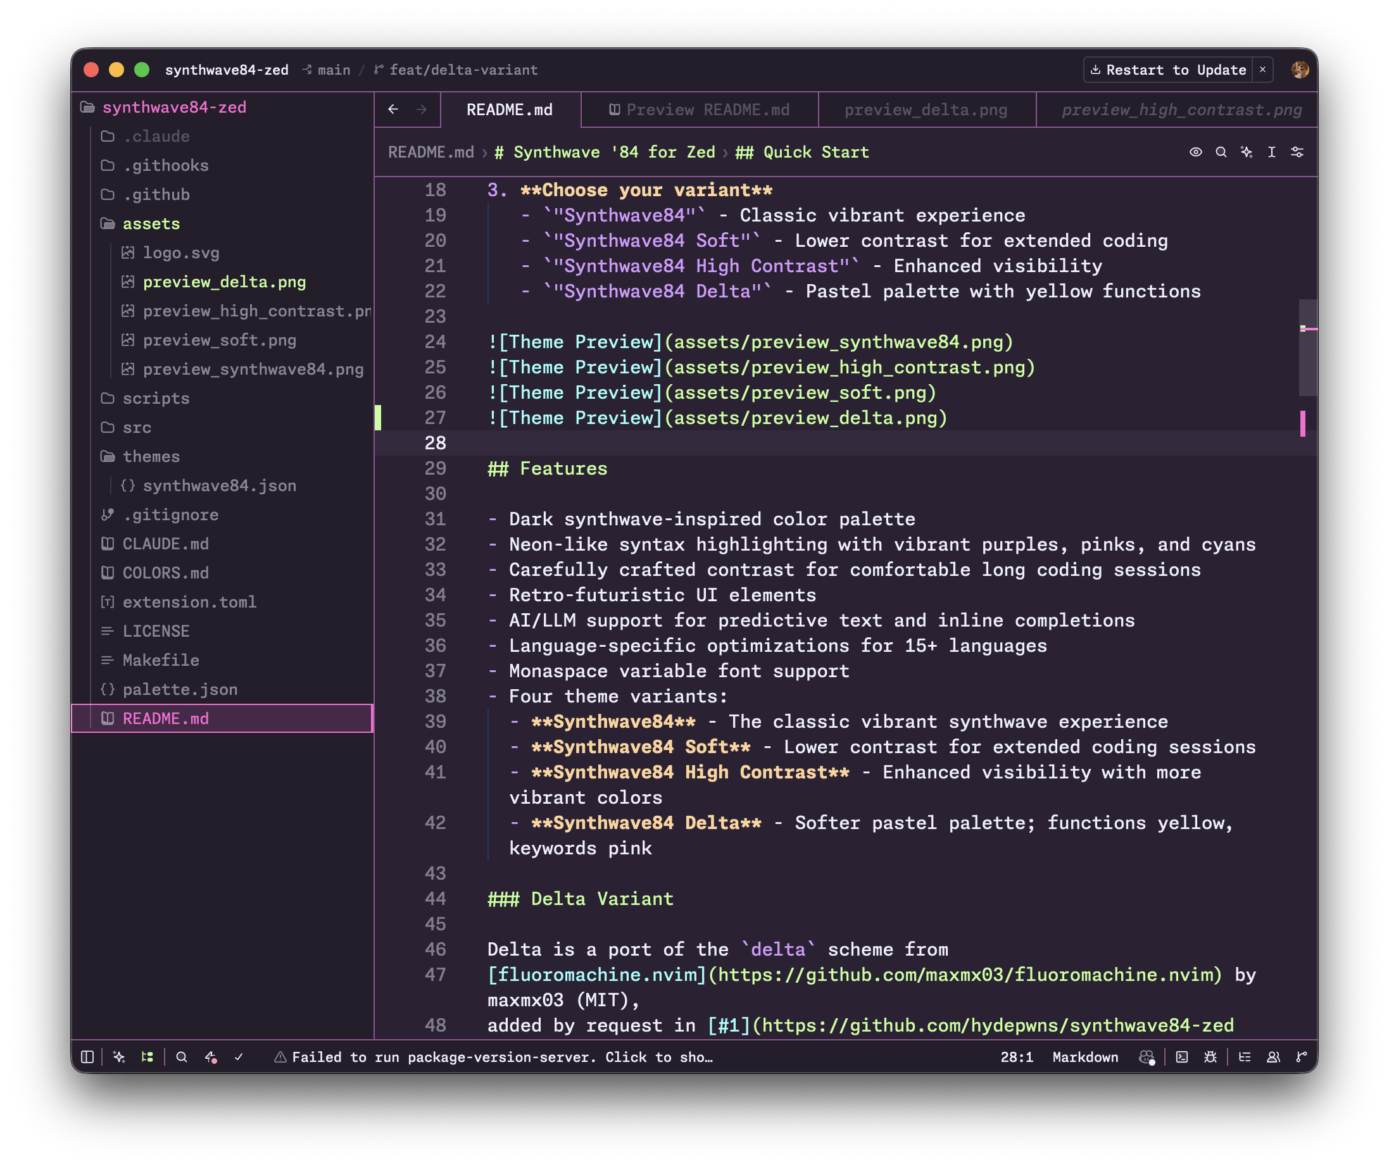Click Restart to Update button

click(1168, 70)
